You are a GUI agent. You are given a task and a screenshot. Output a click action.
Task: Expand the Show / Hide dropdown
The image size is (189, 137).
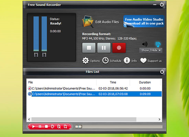[x=151, y=50]
